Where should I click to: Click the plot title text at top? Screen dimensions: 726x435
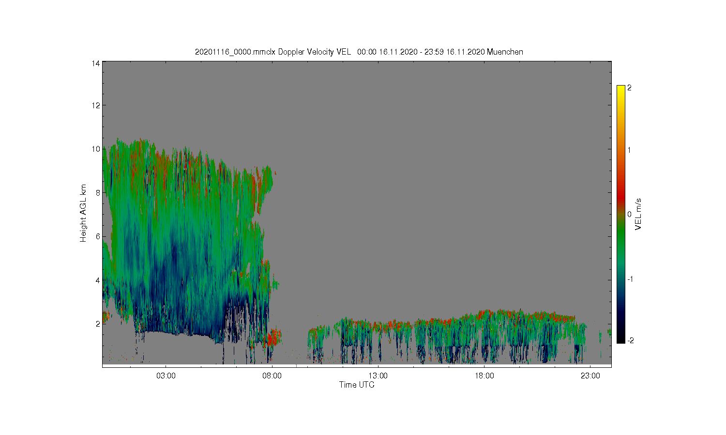coord(359,52)
